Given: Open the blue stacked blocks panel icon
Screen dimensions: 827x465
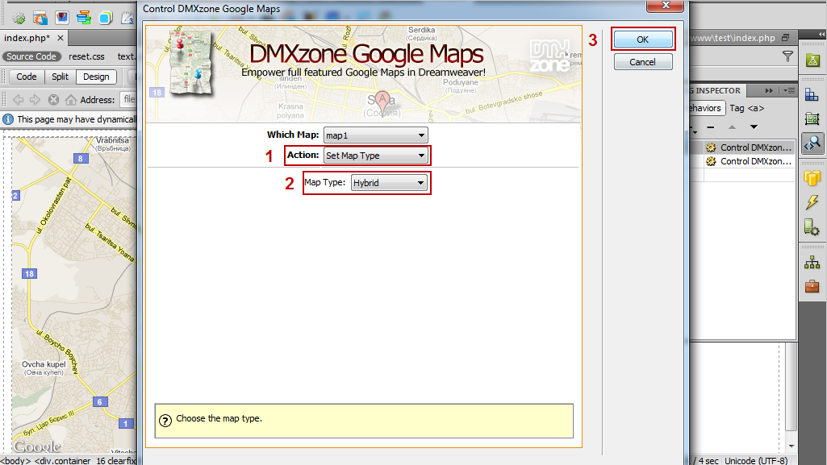Looking at the screenshot, I should [x=812, y=95].
